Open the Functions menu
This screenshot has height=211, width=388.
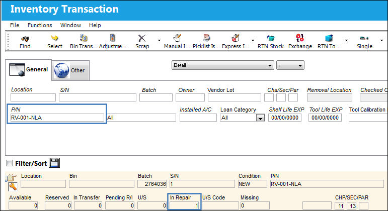pyautogui.click(x=40, y=25)
